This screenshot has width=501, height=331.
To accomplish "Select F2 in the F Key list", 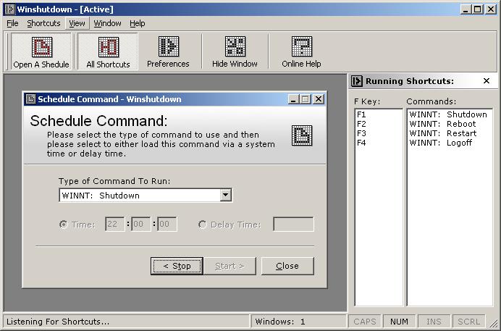I will coord(379,124).
